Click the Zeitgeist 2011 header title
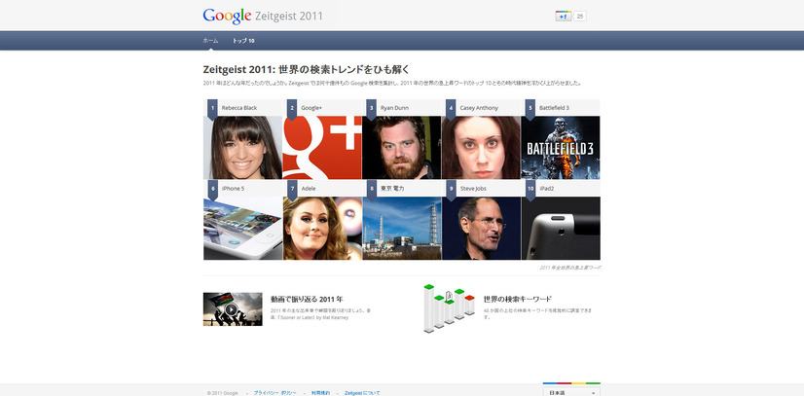The image size is (804, 396). click(289, 17)
